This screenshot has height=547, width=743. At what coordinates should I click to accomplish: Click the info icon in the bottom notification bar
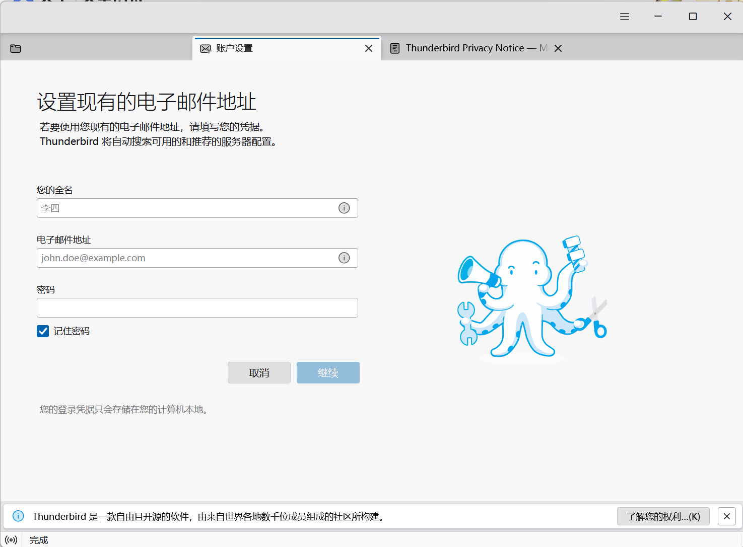(x=18, y=516)
